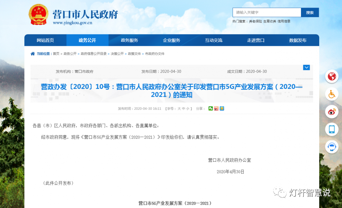Open the 数据发布 nav tab
The width and height of the screenshot is (342, 208).
pos(298,40)
